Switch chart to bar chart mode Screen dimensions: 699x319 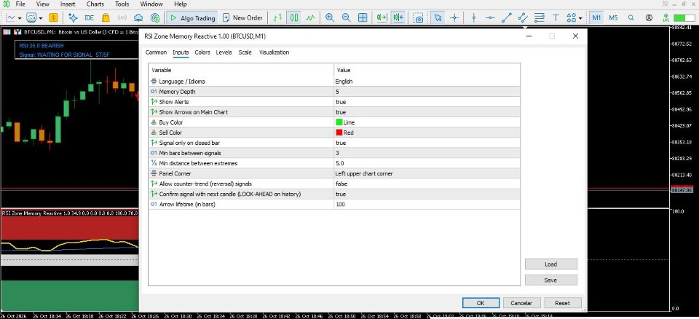pyautogui.click(x=277, y=18)
